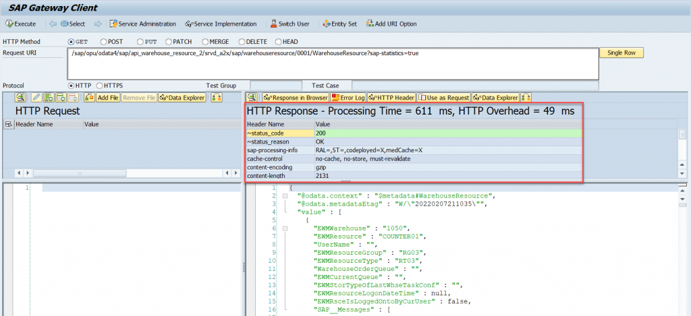Click the response headers scroll-down arrow
Image resolution: width=691 pixels, height=316 pixels.
[x=683, y=174]
